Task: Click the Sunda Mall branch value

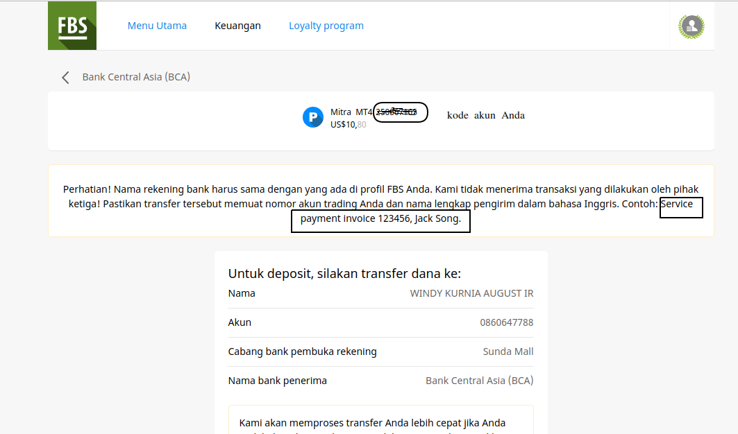Action: (x=508, y=351)
